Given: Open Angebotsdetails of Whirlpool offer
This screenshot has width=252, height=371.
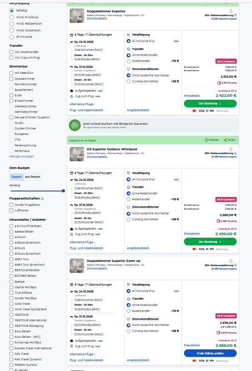Looking at the screenshot, I should pos(138,248).
